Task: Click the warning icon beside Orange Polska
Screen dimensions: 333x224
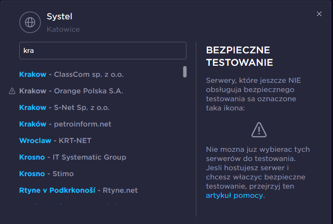Action: (x=12, y=91)
